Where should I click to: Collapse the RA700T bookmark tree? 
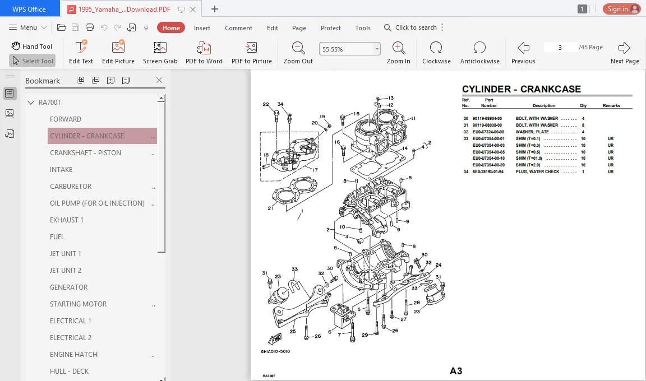30,103
